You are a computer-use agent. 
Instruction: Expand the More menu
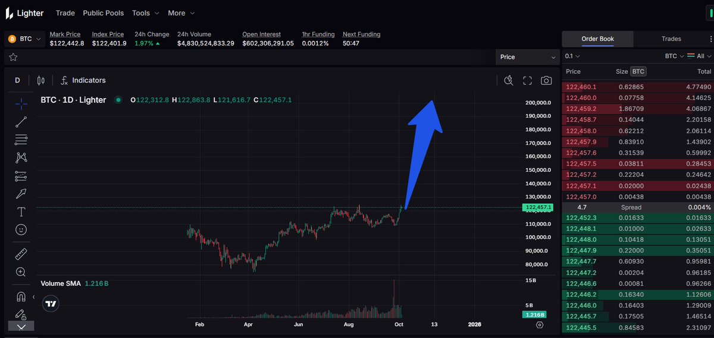tap(181, 12)
